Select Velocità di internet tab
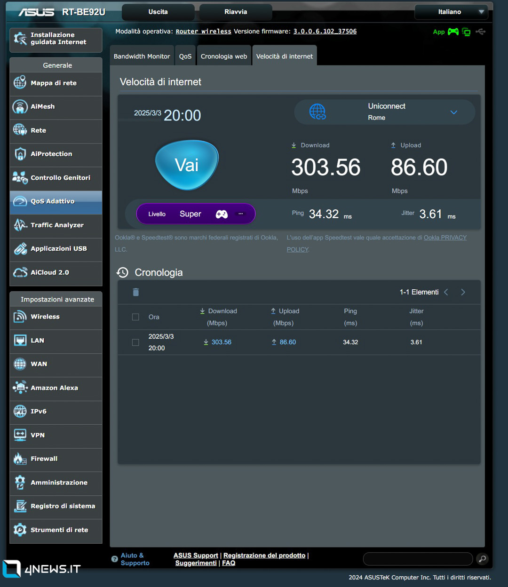The width and height of the screenshot is (508, 587). pos(285,56)
